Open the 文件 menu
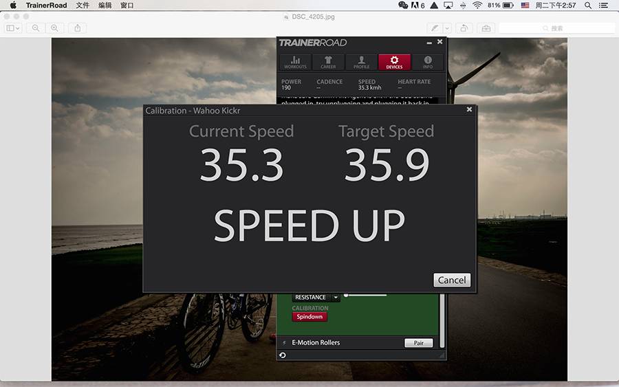The image size is (619, 387). [83, 5]
